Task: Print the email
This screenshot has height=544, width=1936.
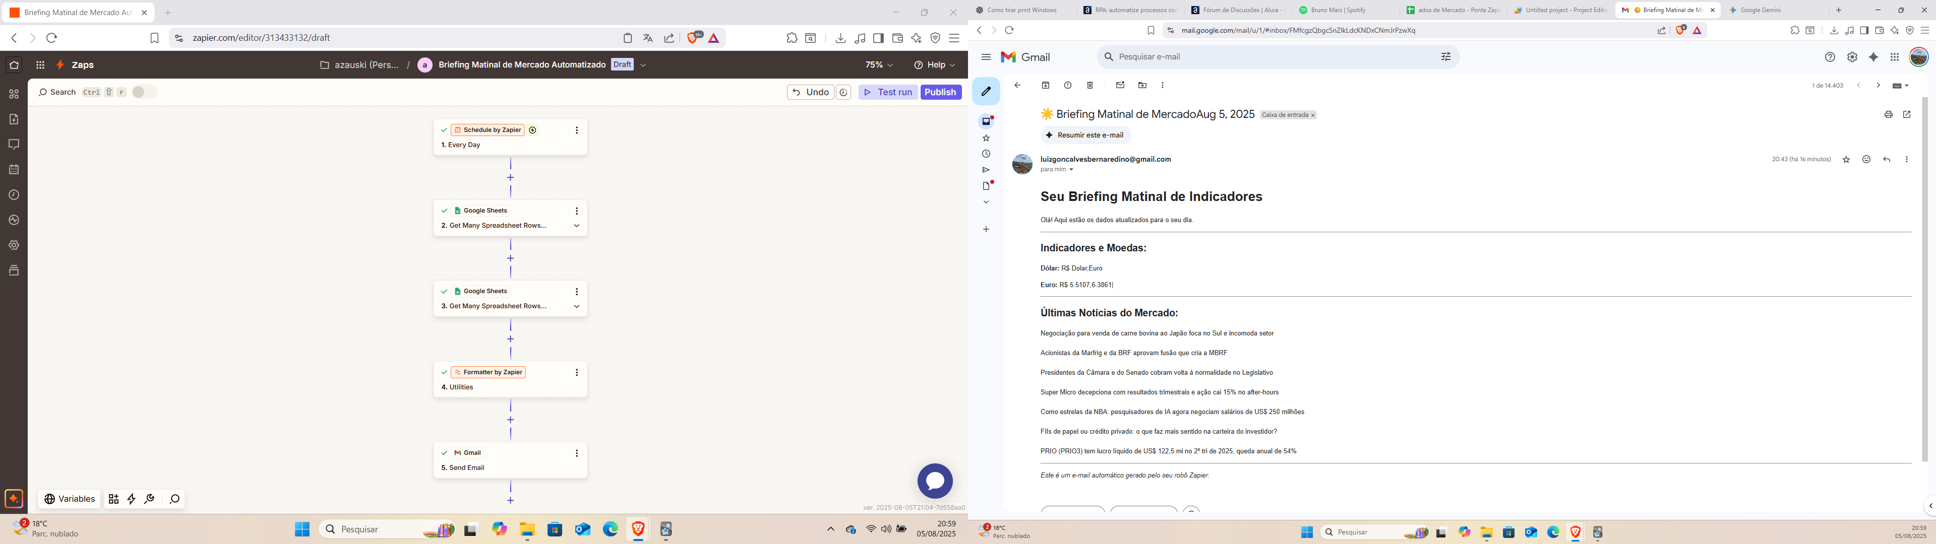Action: click(x=1888, y=115)
